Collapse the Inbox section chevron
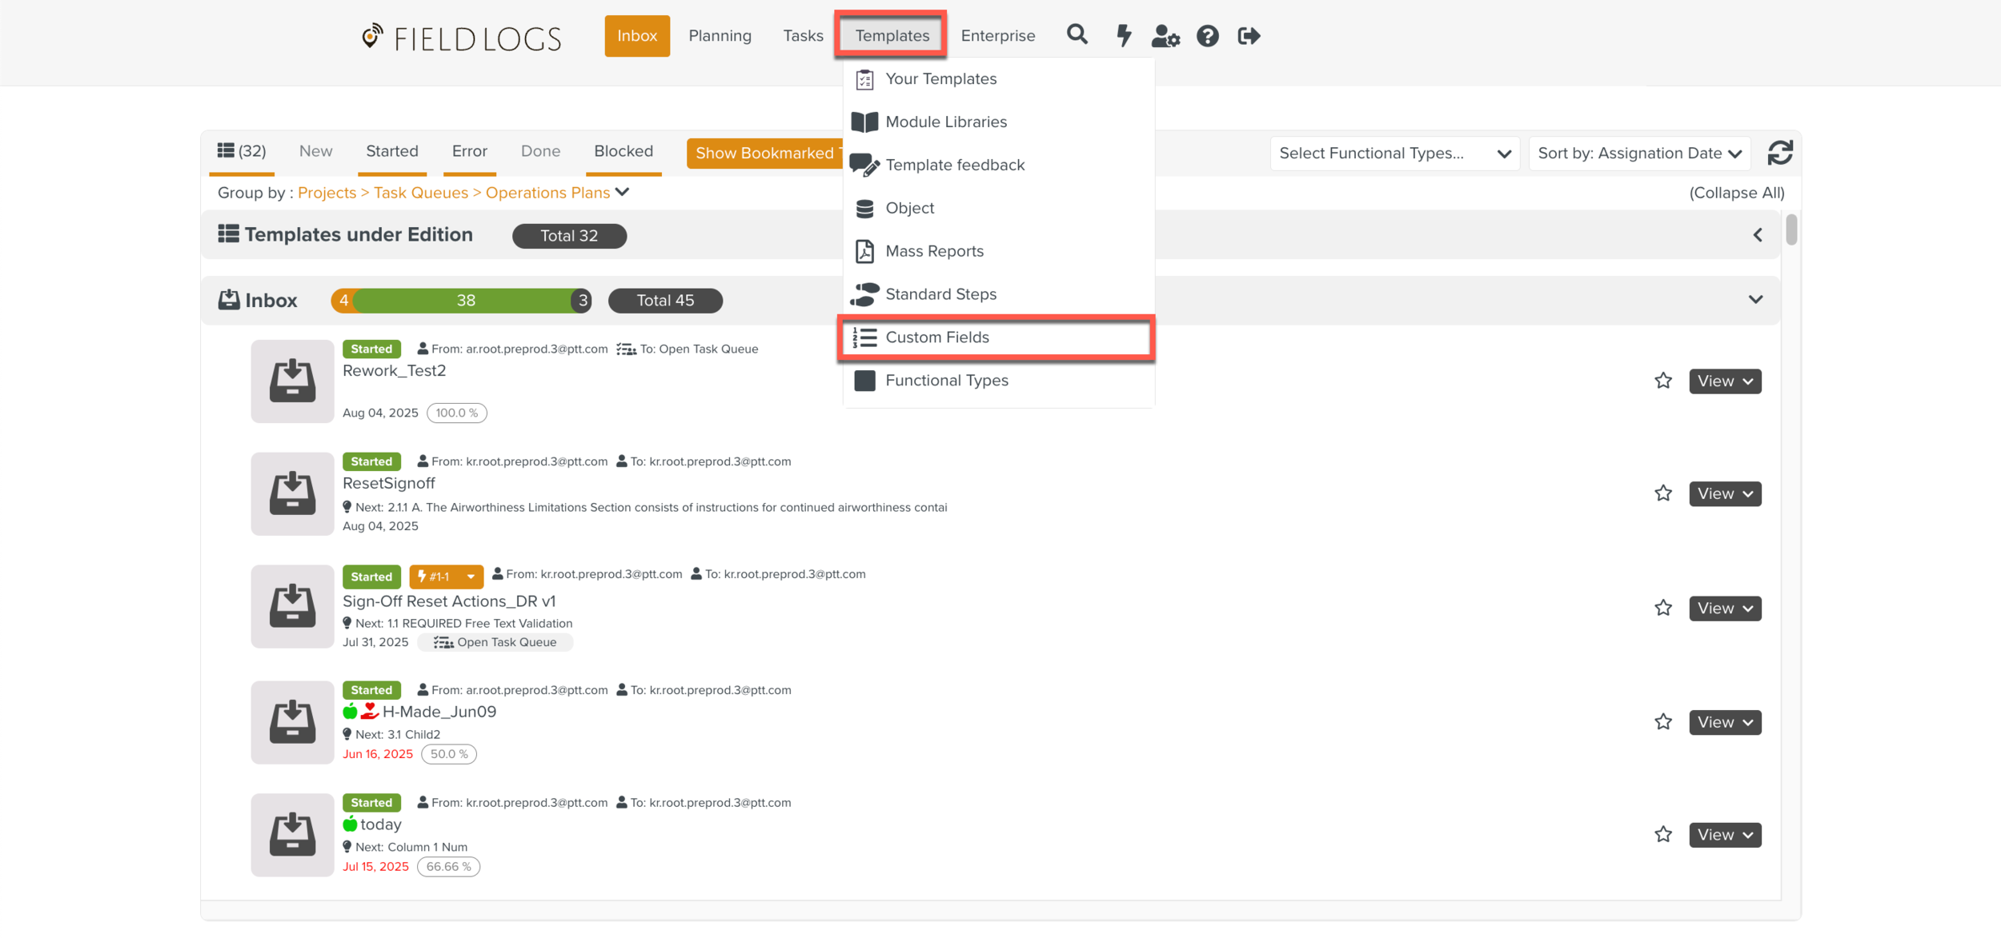Screen dimensions: 2001x938 click(1755, 300)
